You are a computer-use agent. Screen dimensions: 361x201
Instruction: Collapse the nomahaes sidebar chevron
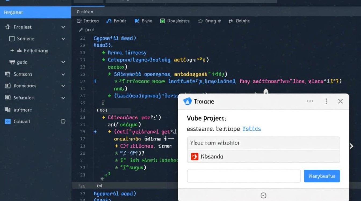(63, 86)
